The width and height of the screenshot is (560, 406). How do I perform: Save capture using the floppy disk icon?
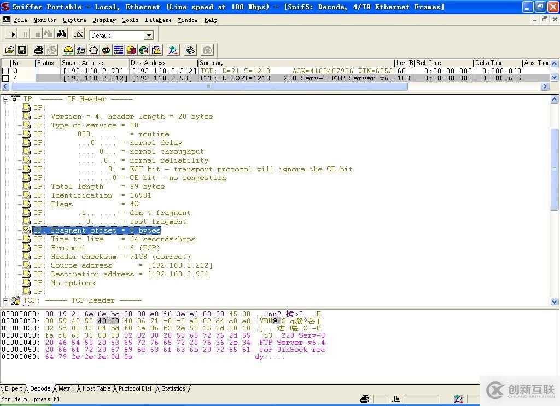[x=22, y=50]
